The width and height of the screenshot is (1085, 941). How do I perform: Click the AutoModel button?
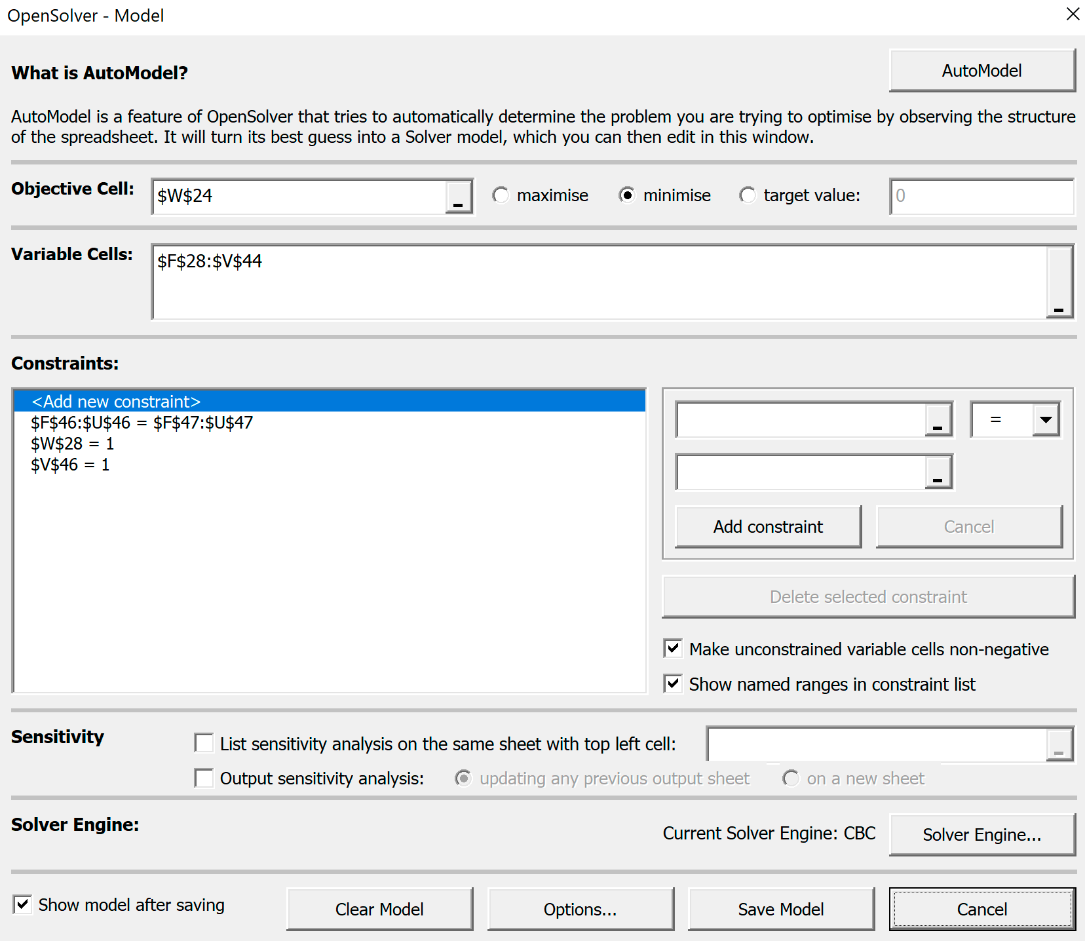981,71
